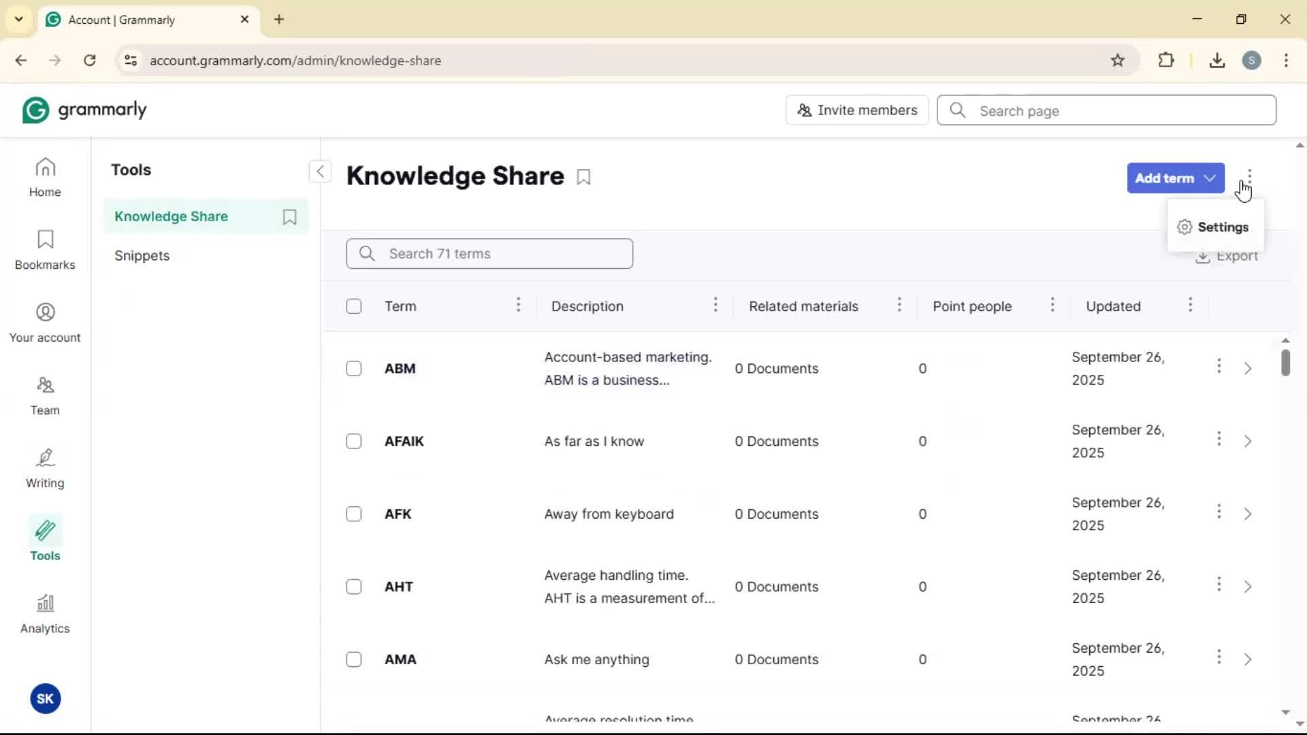Bookmark the Knowledge Share page title
The height and width of the screenshot is (735, 1307).
click(x=583, y=177)
